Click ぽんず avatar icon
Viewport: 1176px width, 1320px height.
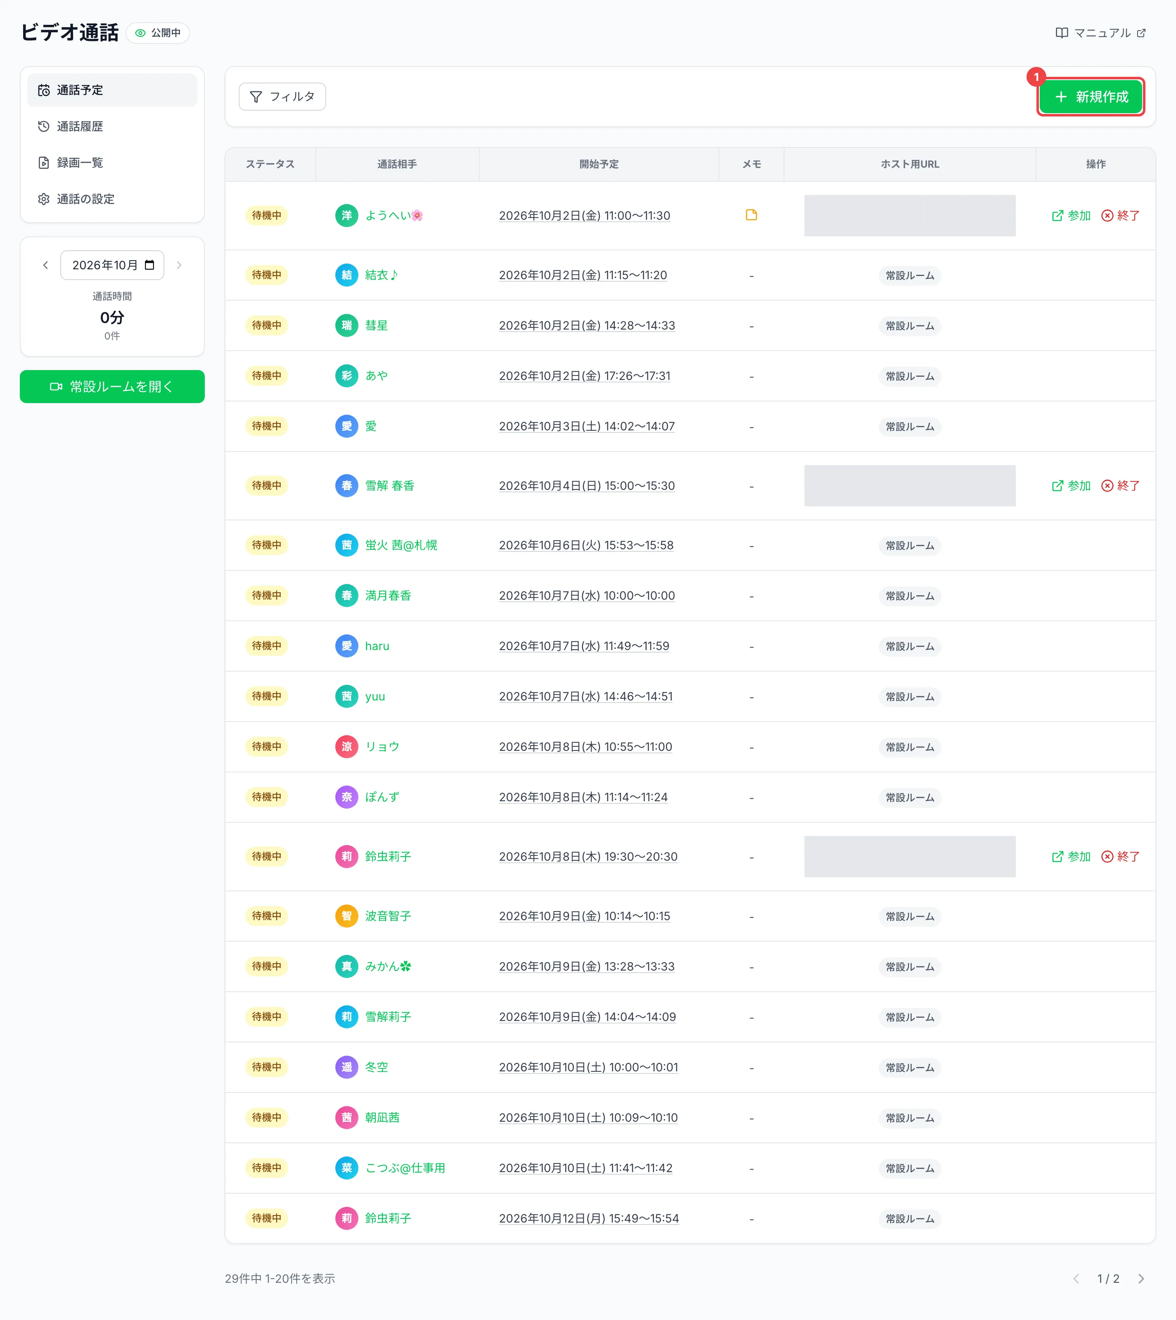coord(347,798)
